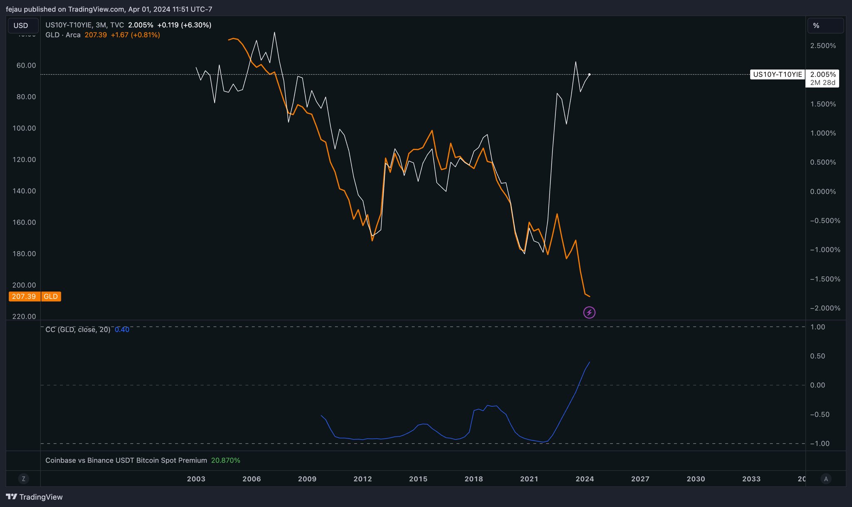
Task: Click the fejau published on TradingView.com header
Action: click(x=109, y=9)
